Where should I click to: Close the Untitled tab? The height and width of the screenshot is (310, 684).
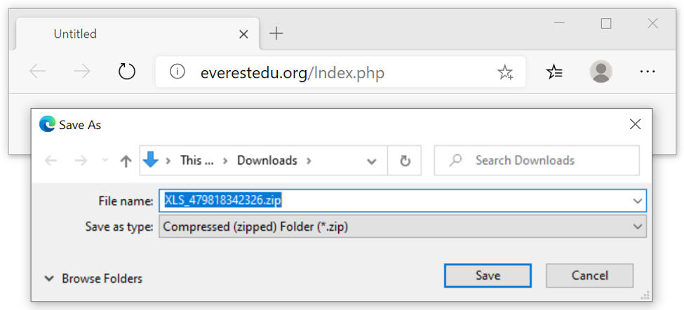pos(243,34)
